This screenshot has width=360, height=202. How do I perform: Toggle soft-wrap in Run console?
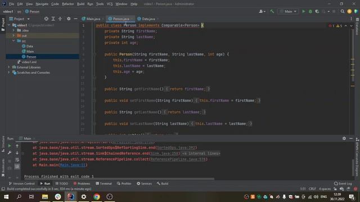coord(17,159)
